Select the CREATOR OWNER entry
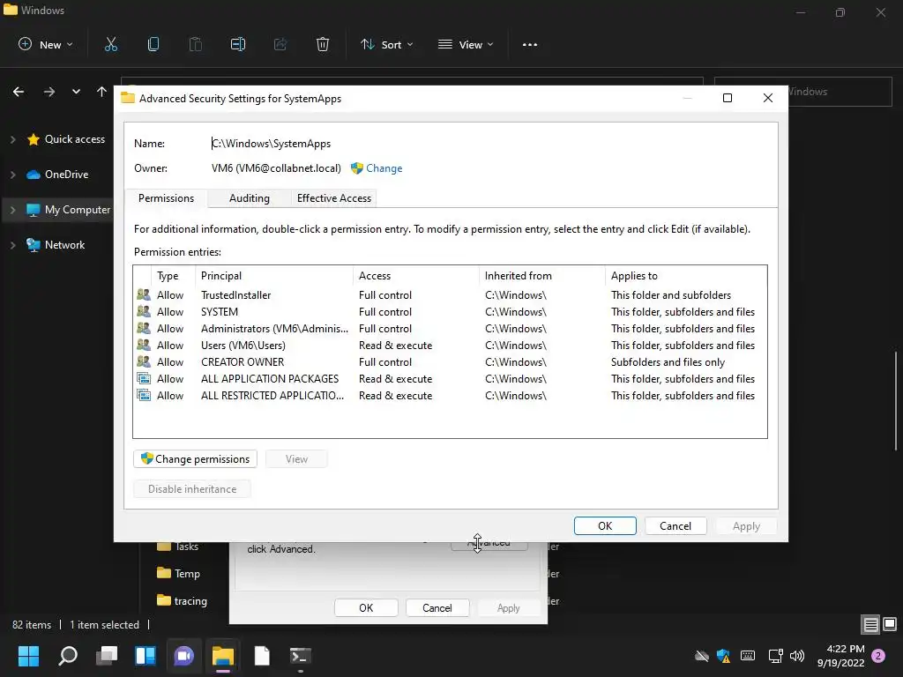The height and width of the screenshot is (677, 903). [x=450, y=361]
